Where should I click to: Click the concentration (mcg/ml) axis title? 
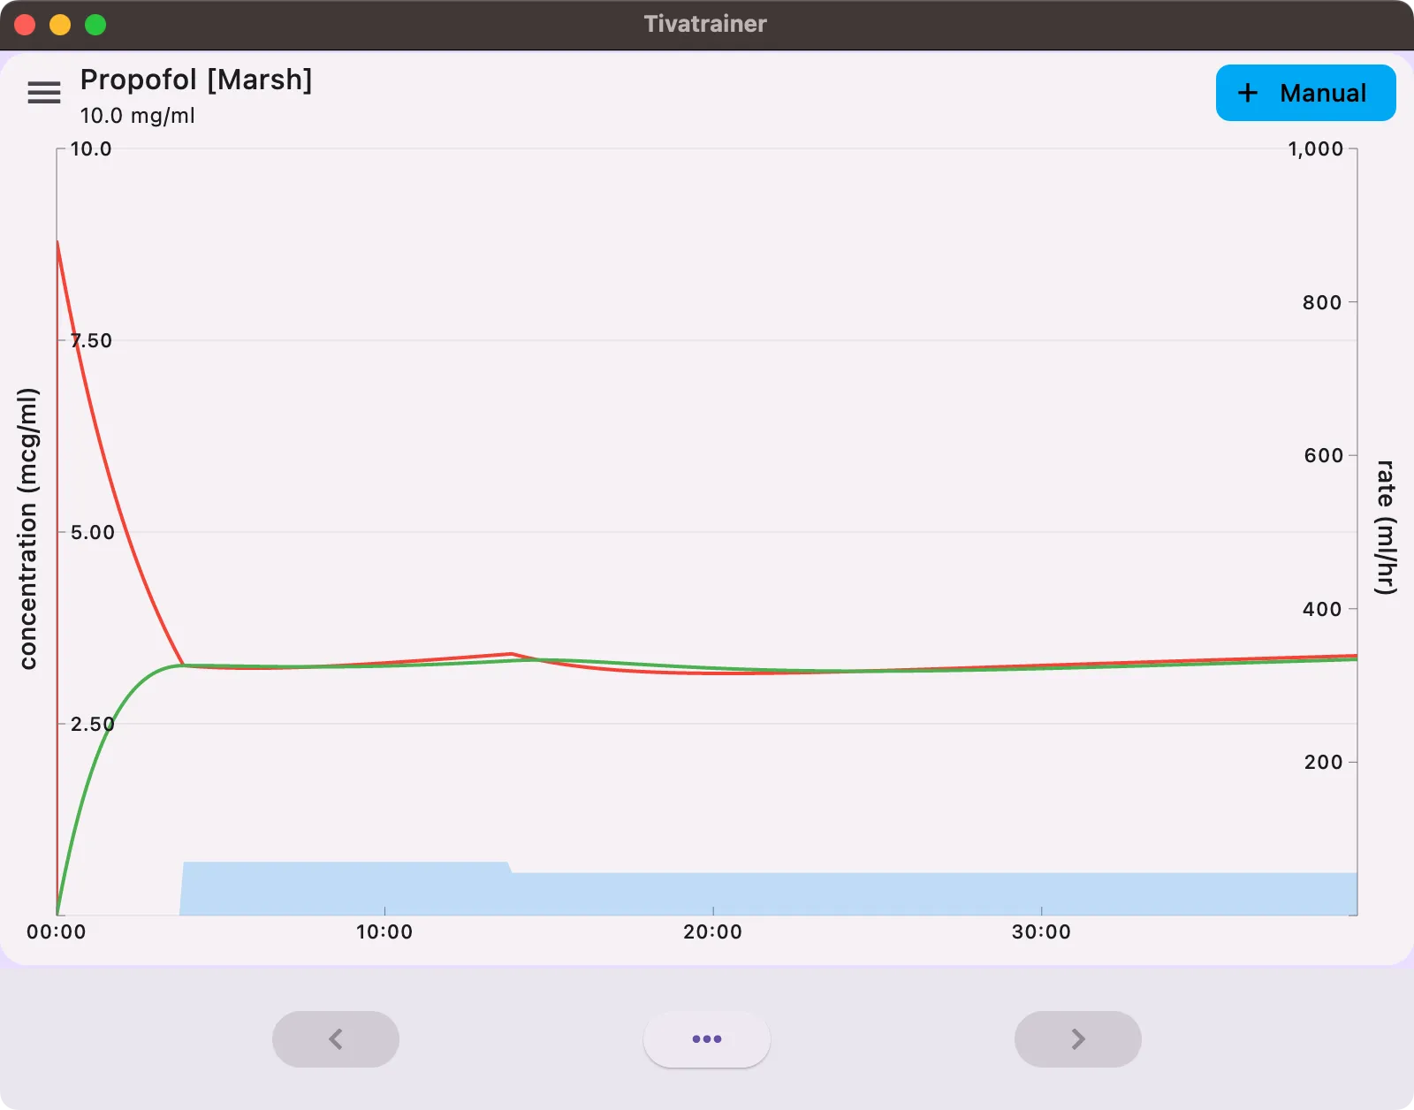(28, 528)
